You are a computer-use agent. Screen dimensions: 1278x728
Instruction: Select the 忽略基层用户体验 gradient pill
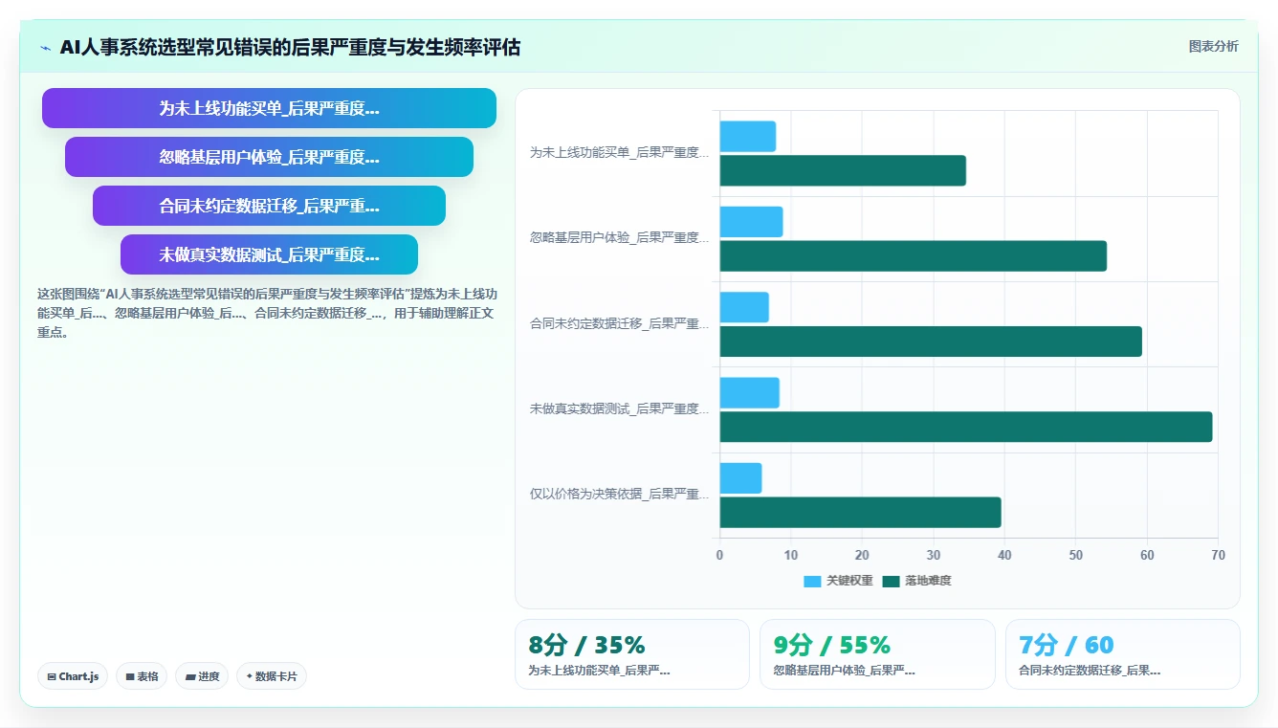269,157
